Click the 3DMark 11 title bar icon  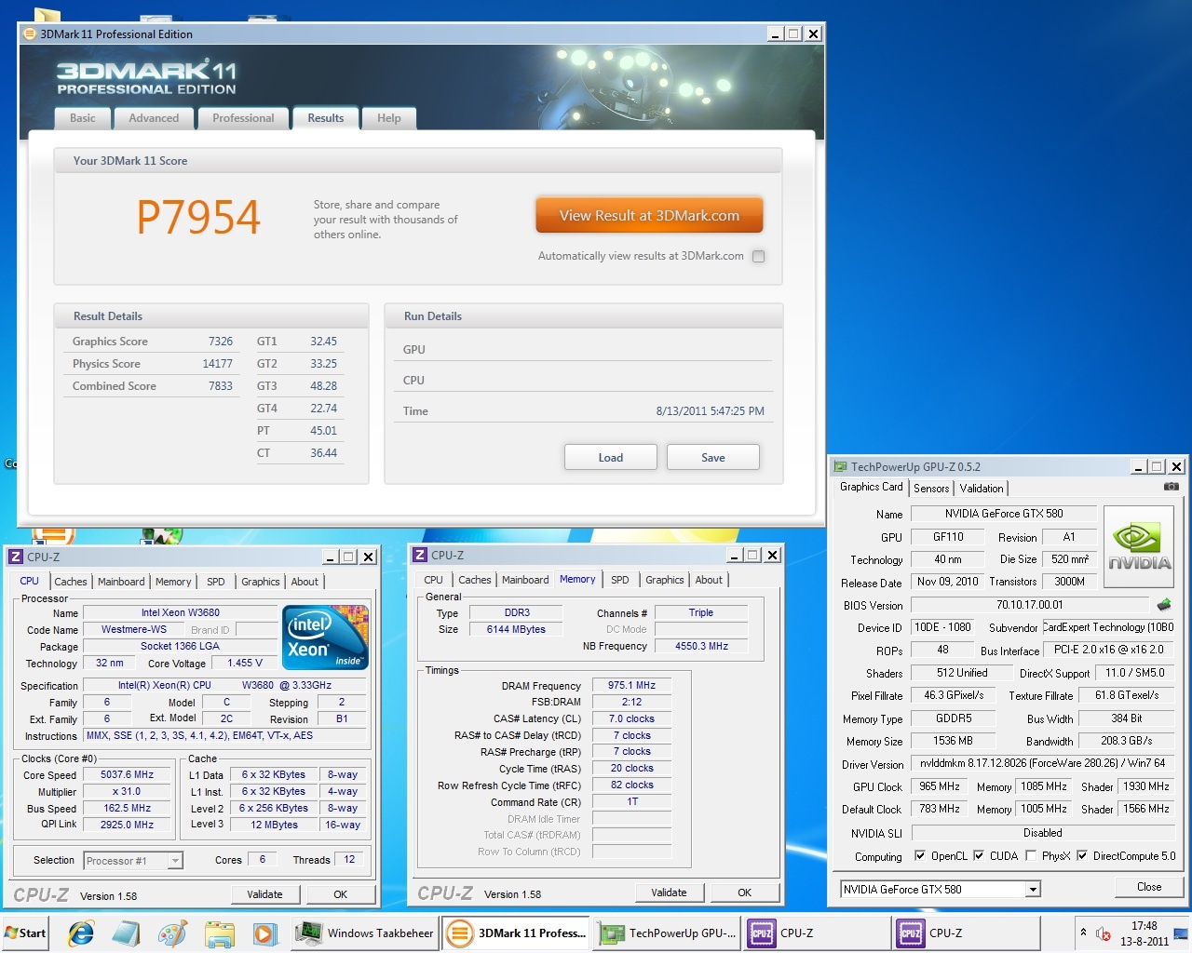[30, 34]
